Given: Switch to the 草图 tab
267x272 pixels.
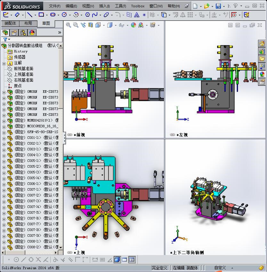Looking at the screenshot, I should pyautogui.click(x=46, y=23).
